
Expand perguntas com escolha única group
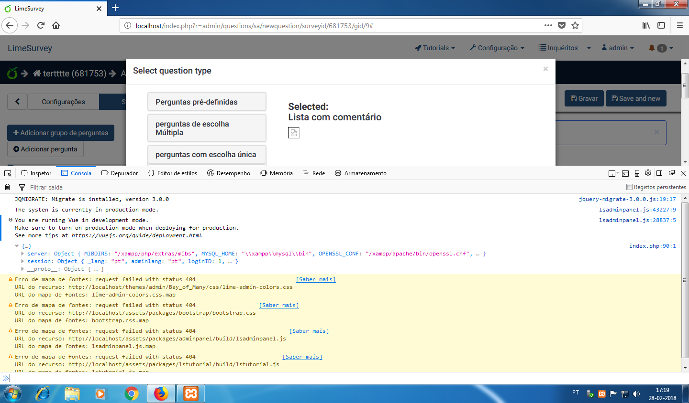(206, 154)
